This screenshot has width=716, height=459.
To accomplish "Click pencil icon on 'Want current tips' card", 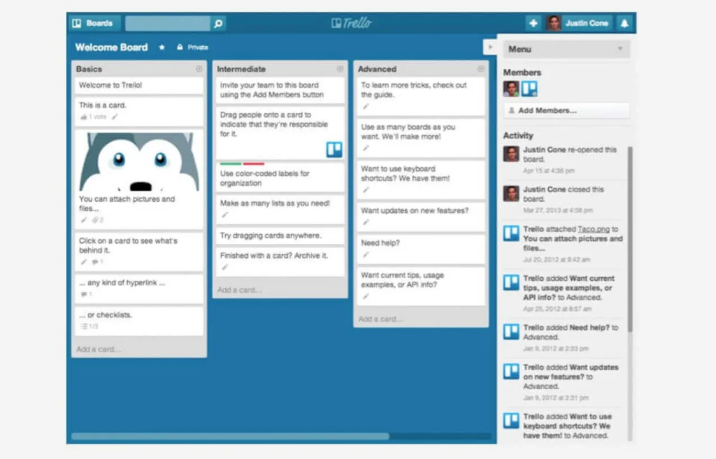I will [366, 296].
